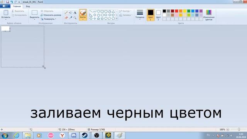The image size is (247, 139).
Task: Click the Undo arrow in the title bar
Action: (12, 2)
